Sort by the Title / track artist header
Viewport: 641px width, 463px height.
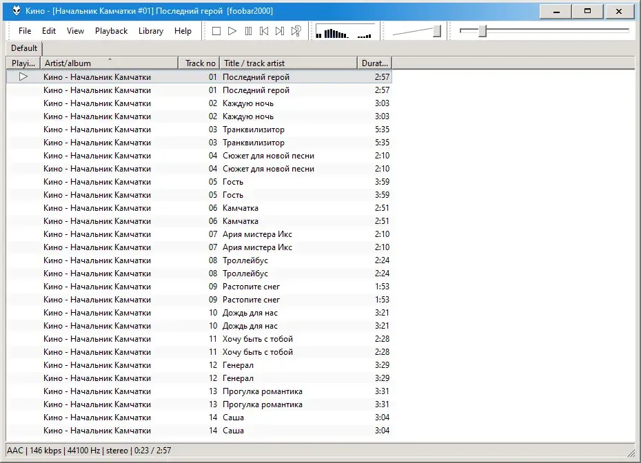pyautogui.click(x=288, y=63)
